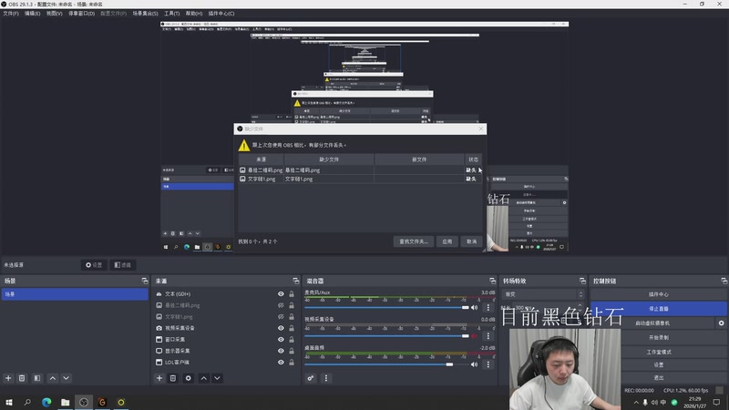Open 视频采集设备 mixer channel options menu

coord(488,335)
